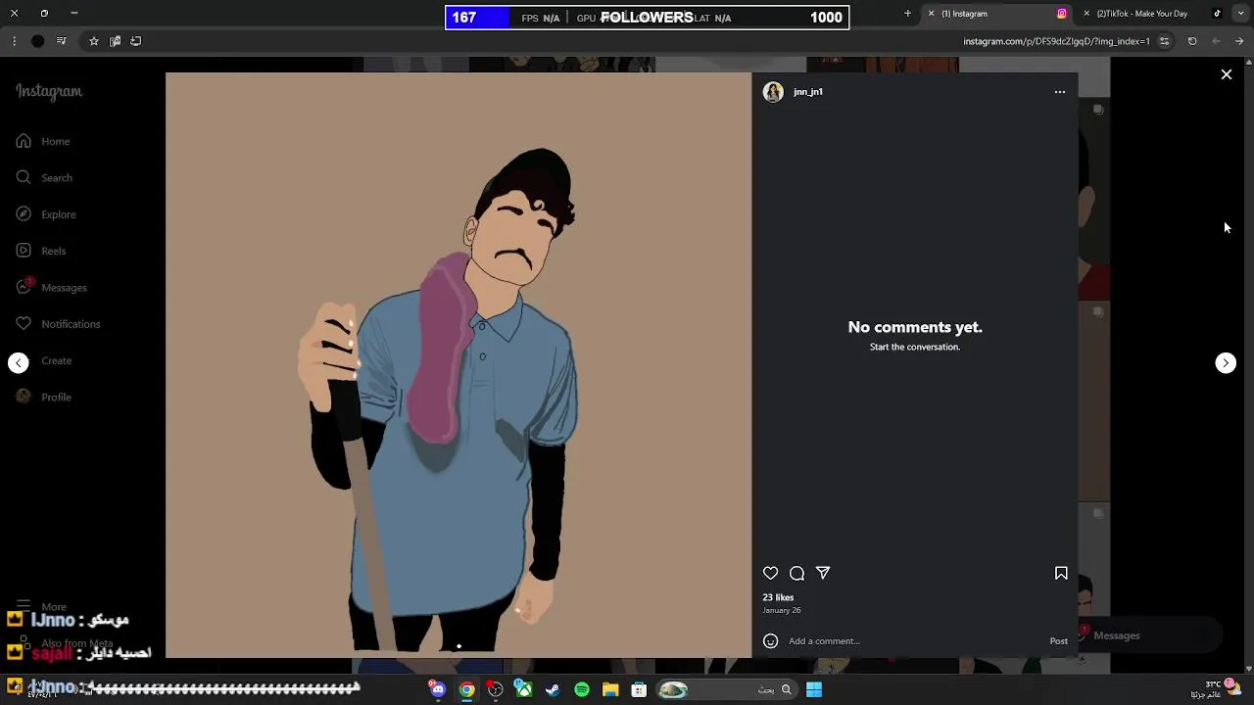This screenshot has width=1254, height=705.
Task: Open post options three-dots menu
Action: coord(1059,92)
